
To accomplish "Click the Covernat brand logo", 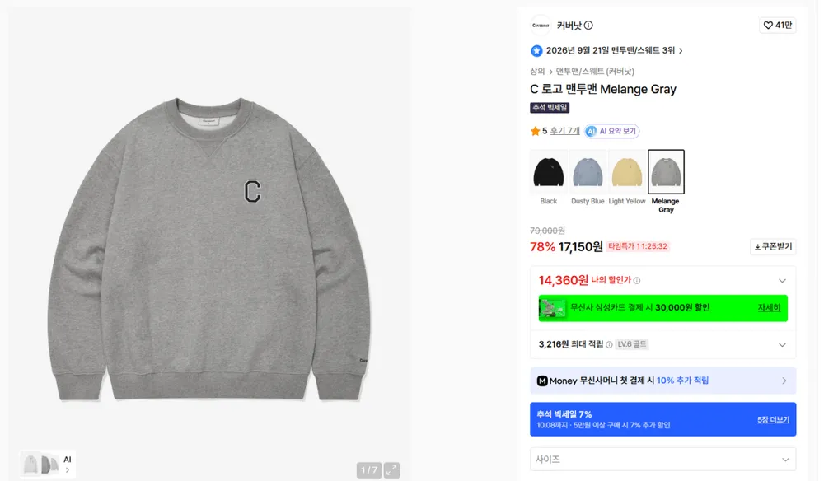I will coord(541,26).
